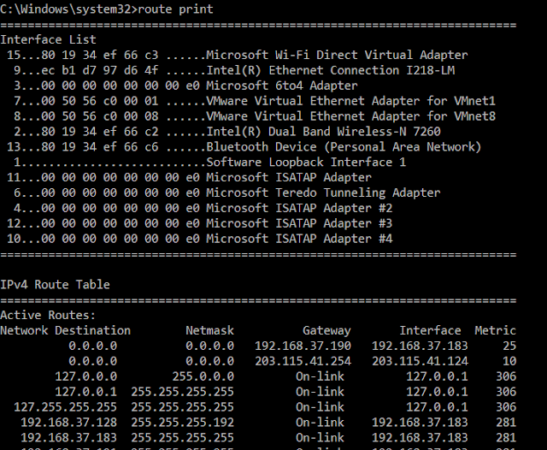Screen dimensions: 547x450
Task: Click the 'route print' command text
Action: click(x=175, y=9)
